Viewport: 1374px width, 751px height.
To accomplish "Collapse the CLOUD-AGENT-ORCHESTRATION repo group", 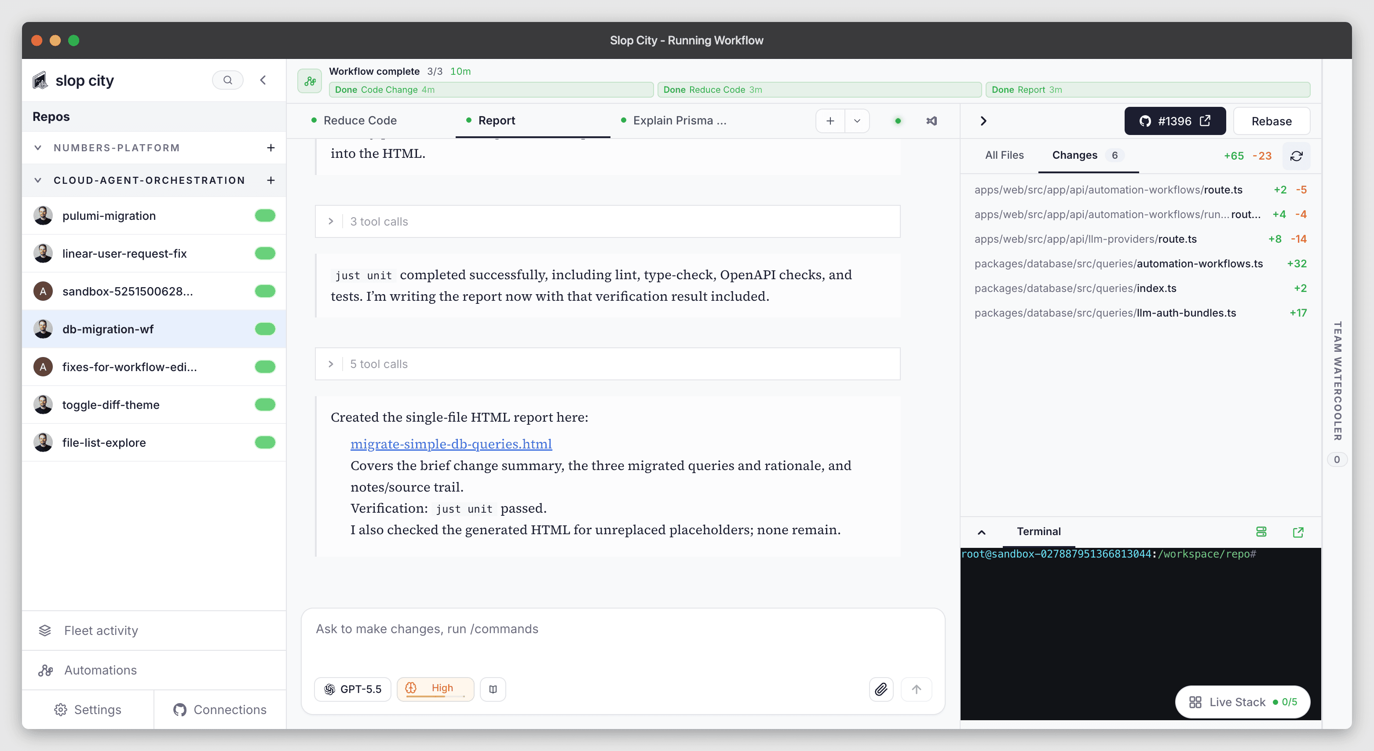I will click(38, 180).
